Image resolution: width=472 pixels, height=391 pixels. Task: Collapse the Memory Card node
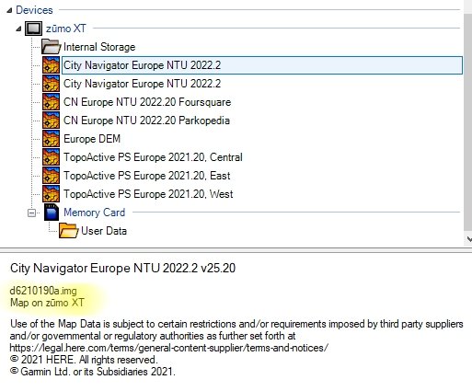coord(31,213)
